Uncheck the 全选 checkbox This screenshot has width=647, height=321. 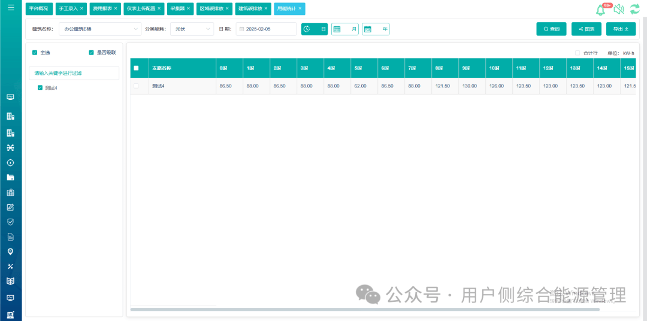(35, 52)
